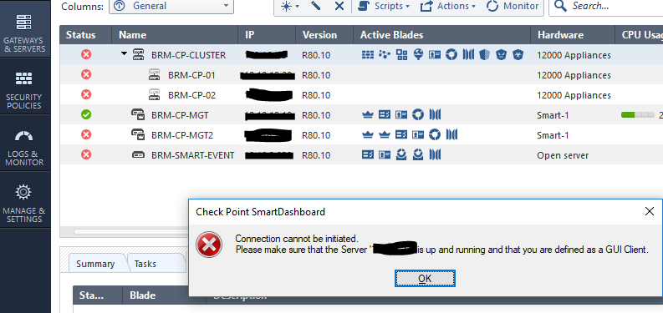The image size is (663, 313).
Task: Click the second crown blade icon for BRM-CP-MGT2
Action: point(385,135)
